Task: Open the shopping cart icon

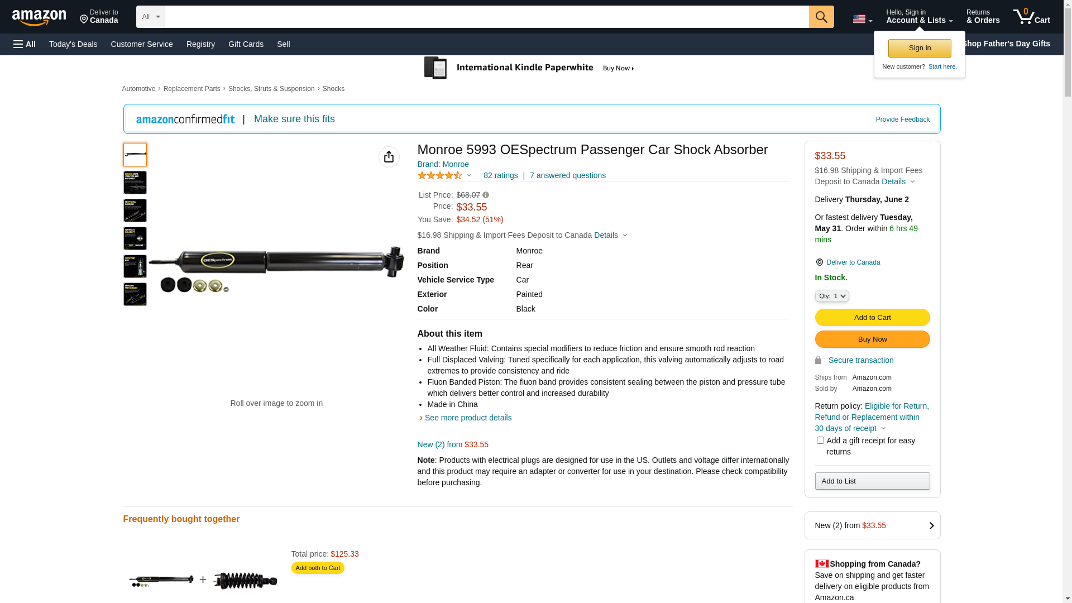Action: (1031, 17)
